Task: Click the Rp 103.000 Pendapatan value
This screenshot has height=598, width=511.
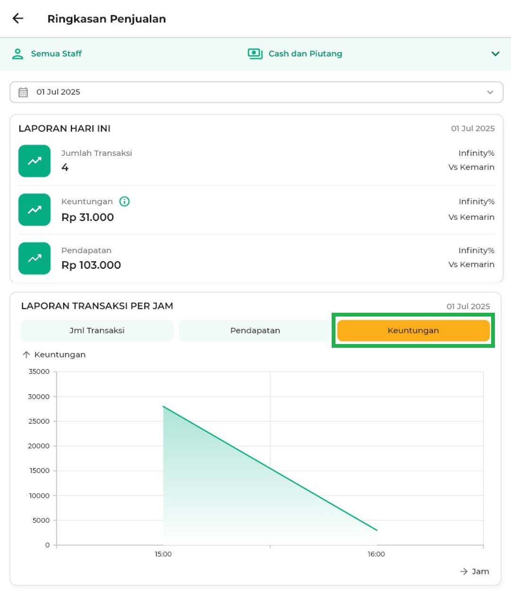Action: point(91,265)
